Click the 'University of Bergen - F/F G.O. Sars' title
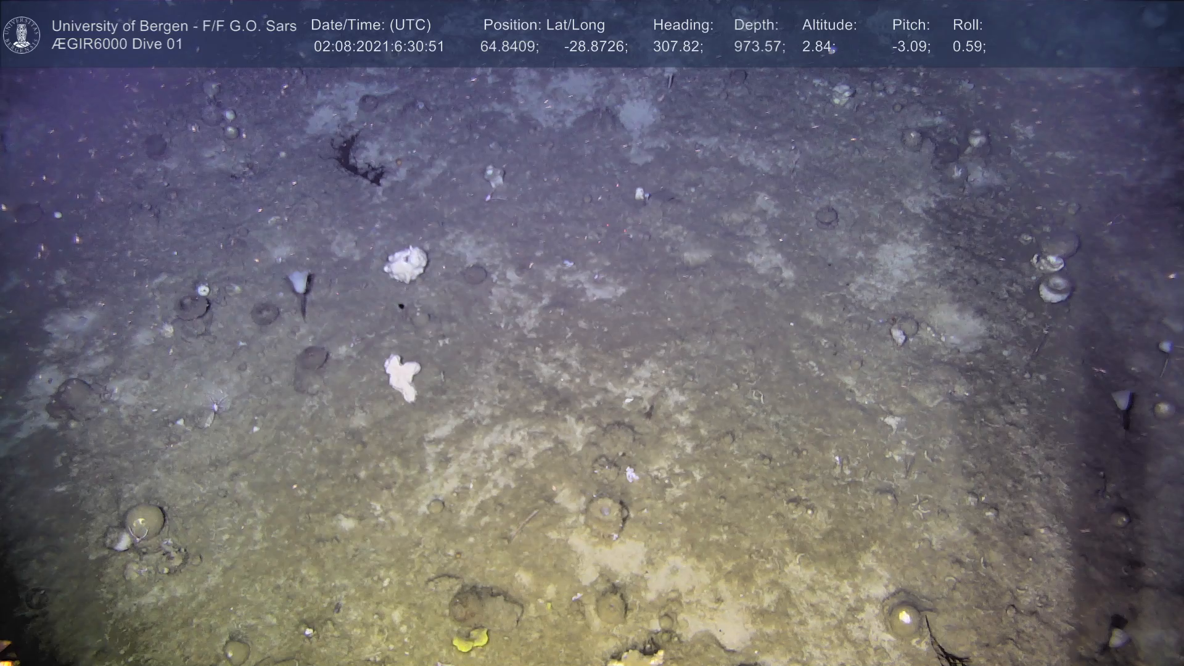The width and height of the screenshot is (1184, 666). [174, 26]
